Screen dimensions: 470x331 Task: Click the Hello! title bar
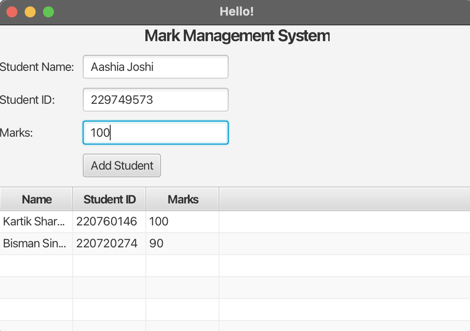coord(237,11)
